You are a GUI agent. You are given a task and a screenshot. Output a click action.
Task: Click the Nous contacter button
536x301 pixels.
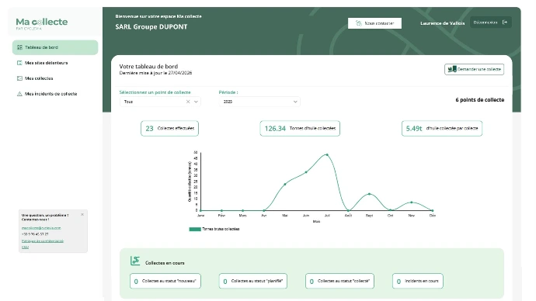pyautogui.click(x=374, y=23)
